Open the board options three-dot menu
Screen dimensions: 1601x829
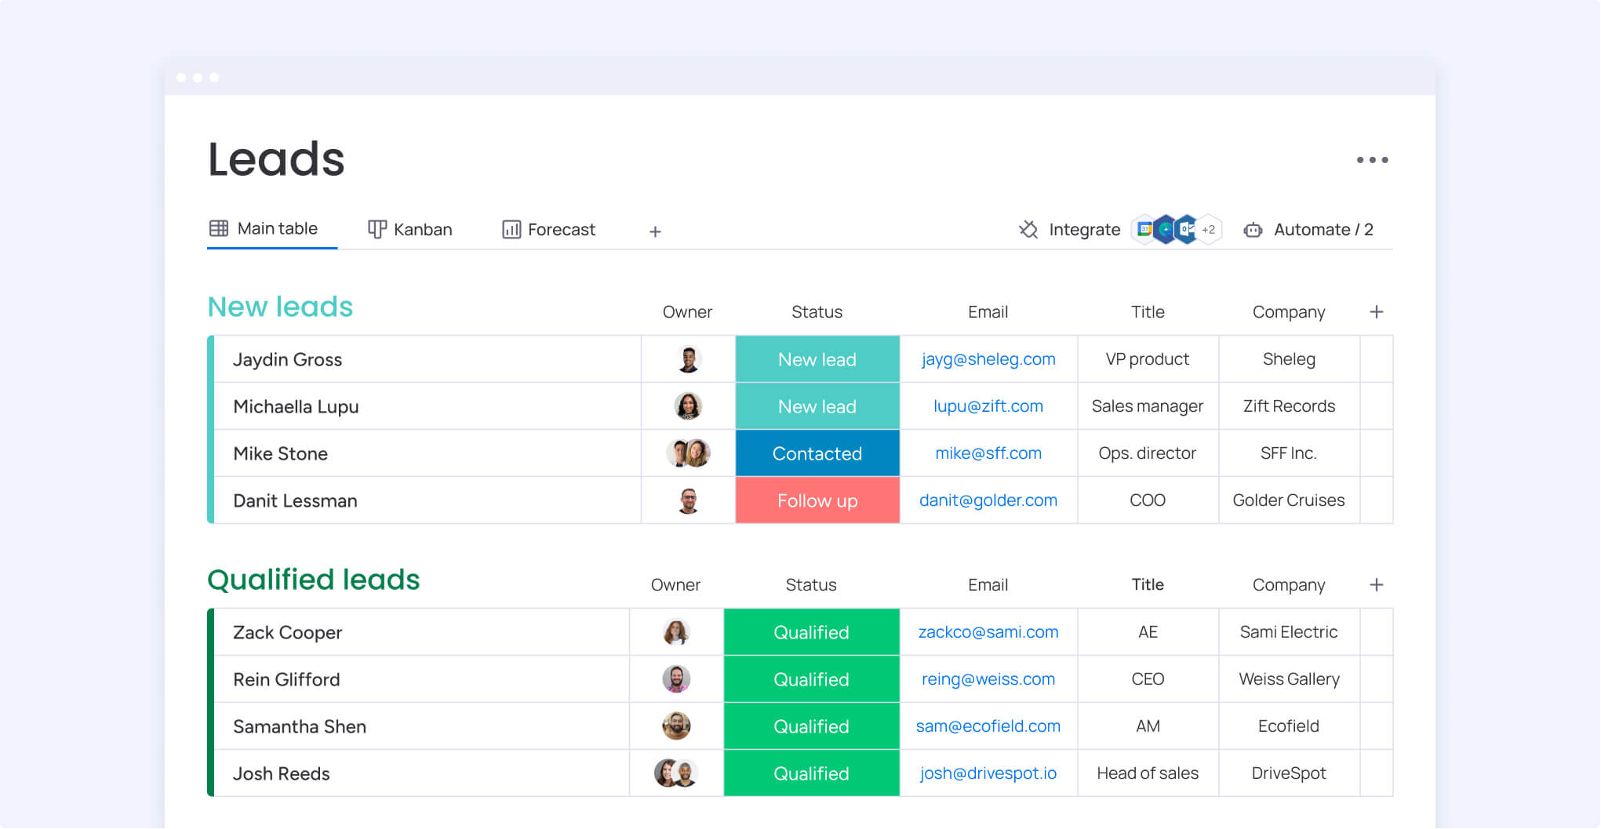pos(1373,159)
